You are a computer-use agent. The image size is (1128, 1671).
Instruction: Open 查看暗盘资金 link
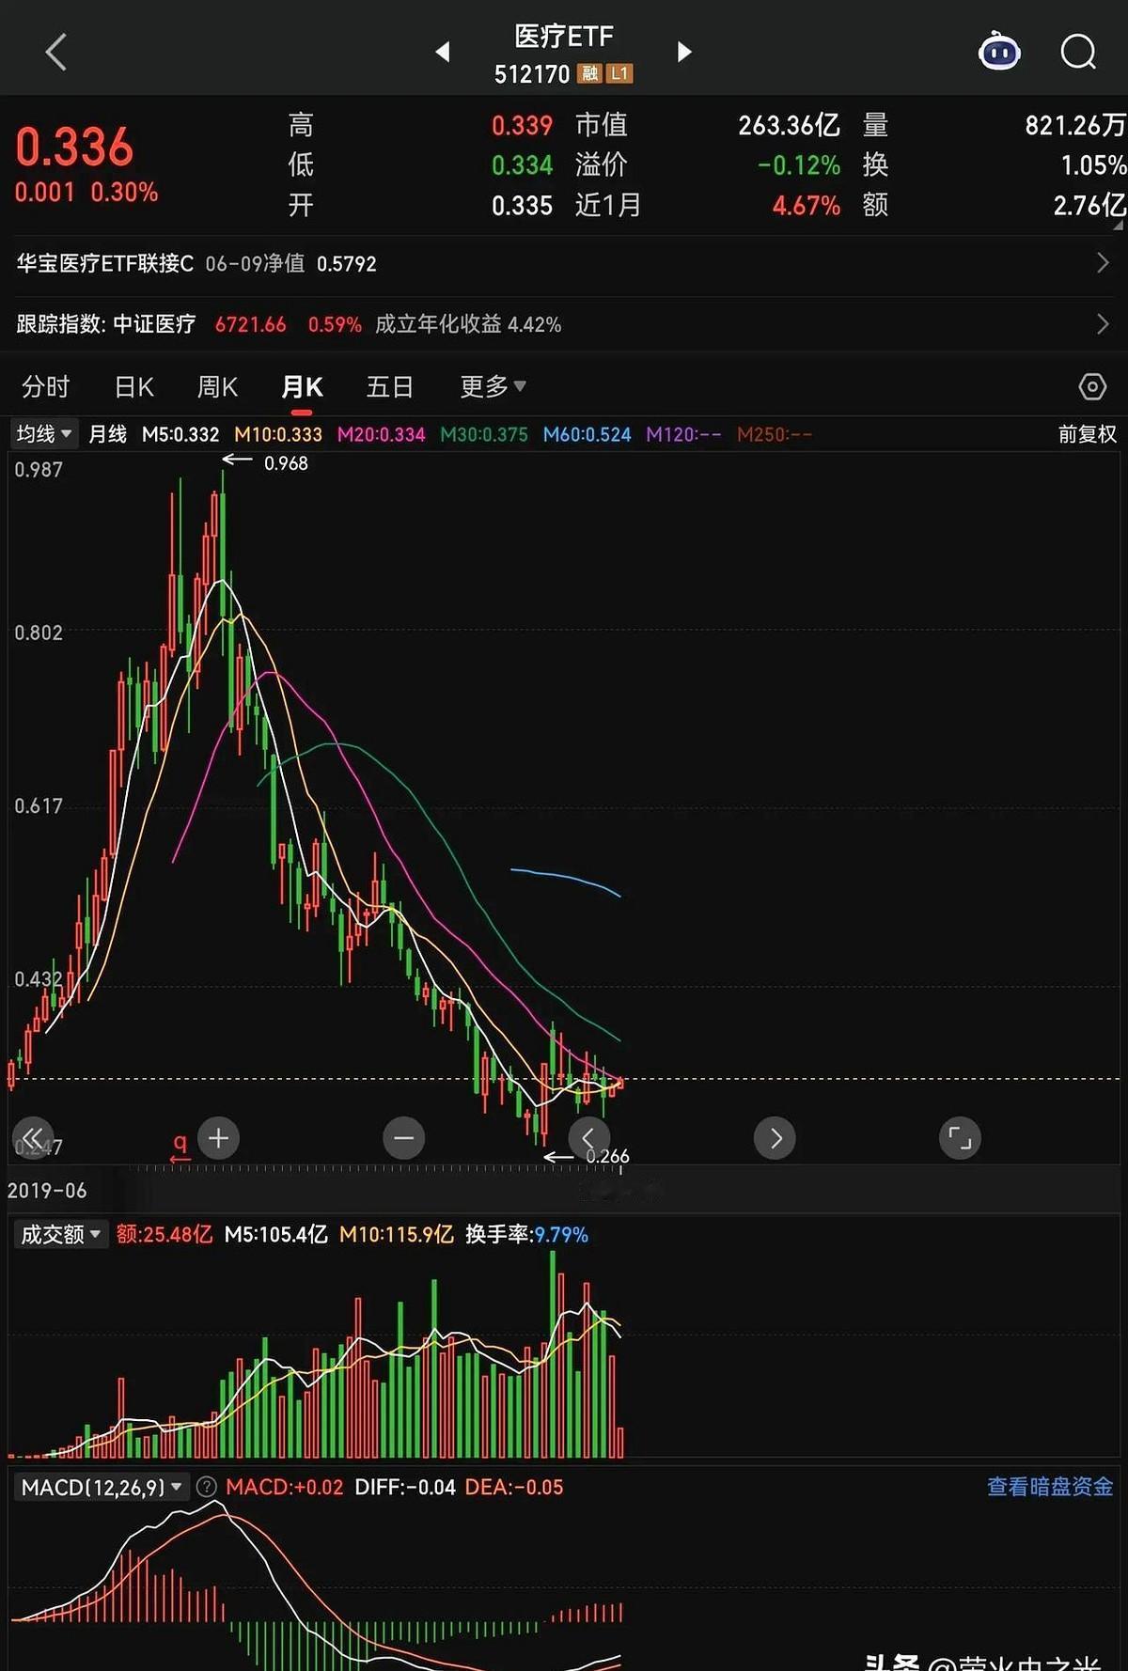click(1050, 1487)
